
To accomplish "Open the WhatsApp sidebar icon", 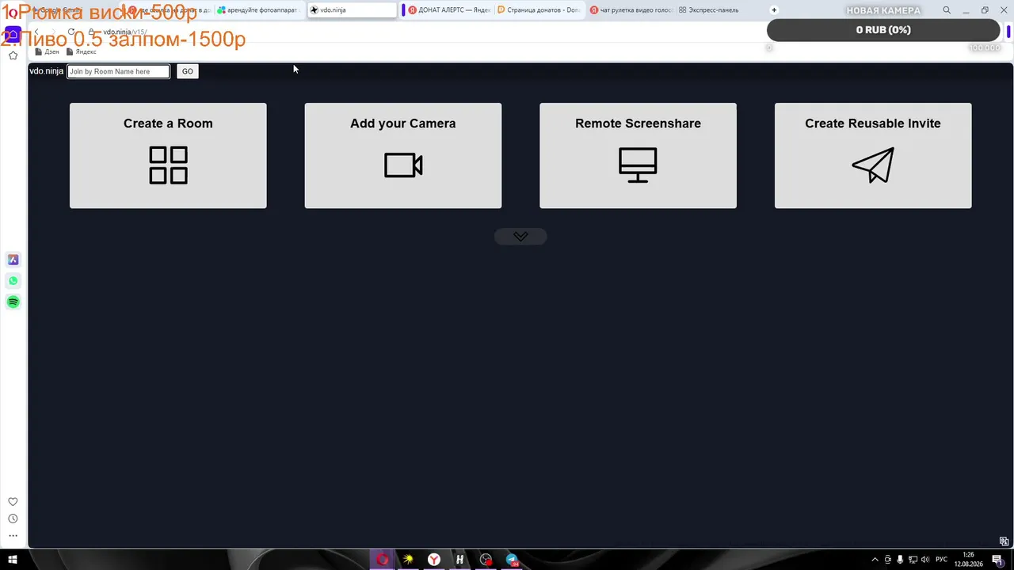I will point(13,281).
